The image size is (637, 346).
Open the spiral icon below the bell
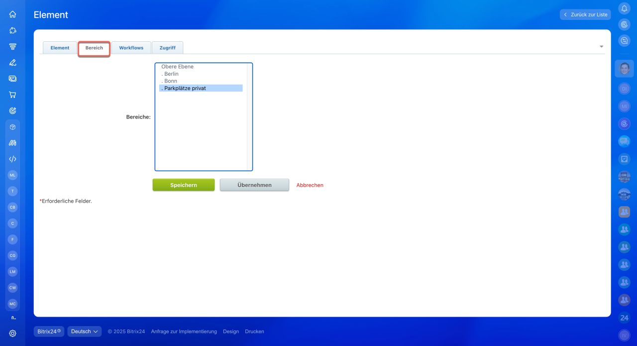point(624,24)
